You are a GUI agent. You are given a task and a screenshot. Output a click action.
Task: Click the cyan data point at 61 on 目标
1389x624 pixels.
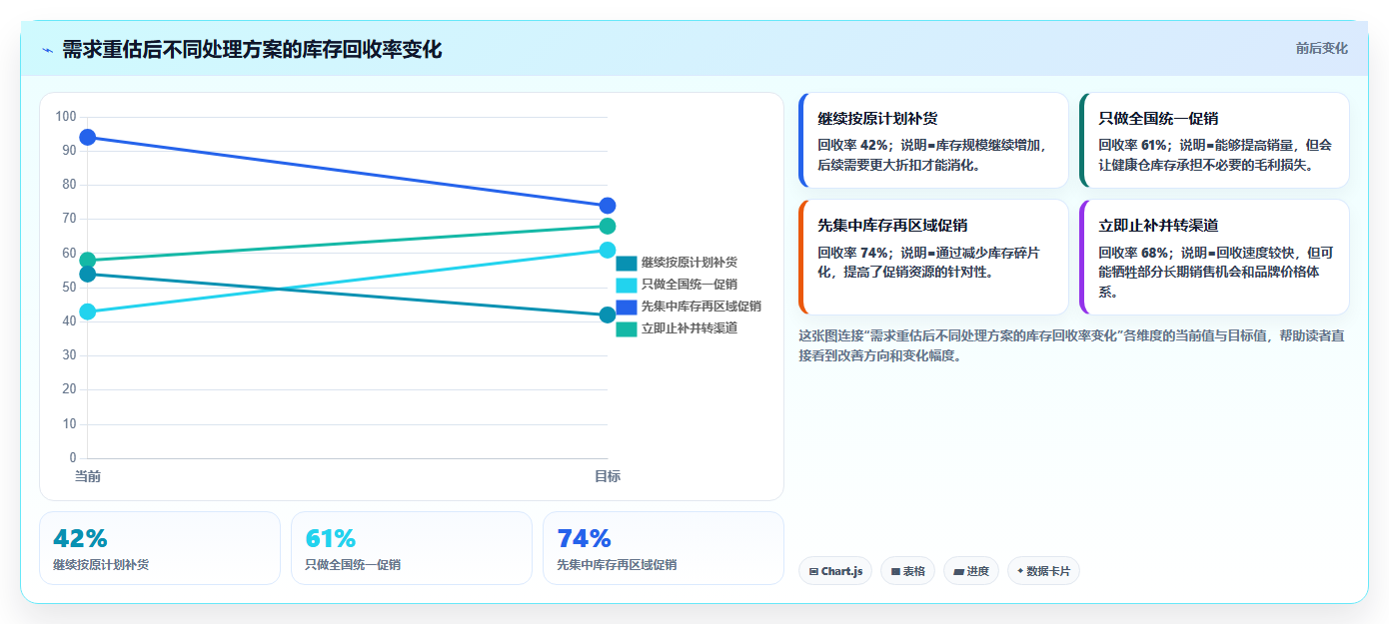coord(608,250)
